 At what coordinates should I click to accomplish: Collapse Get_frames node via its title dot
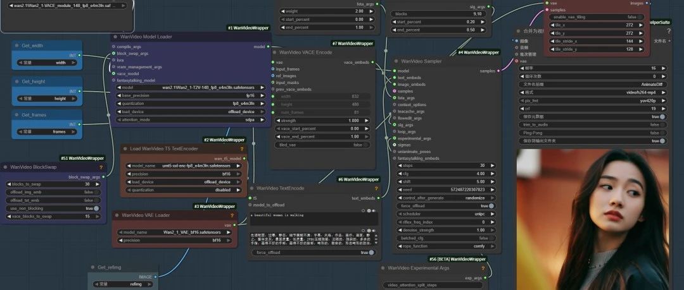pyautogui.click(x=17, y=115)
